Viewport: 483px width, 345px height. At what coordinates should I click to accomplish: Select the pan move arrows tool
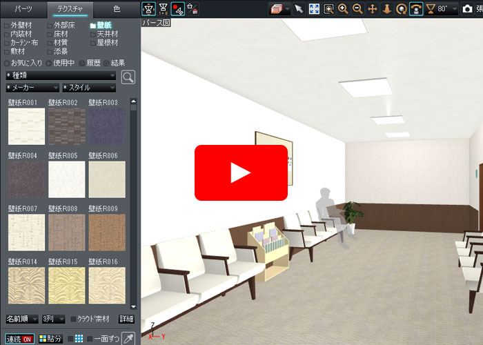(x=373, y=9)
